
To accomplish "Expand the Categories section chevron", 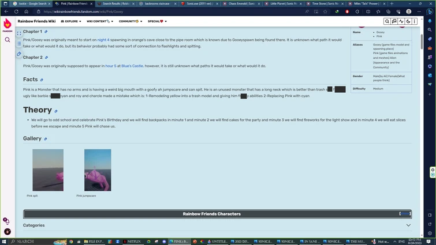I will pos(408,225).
